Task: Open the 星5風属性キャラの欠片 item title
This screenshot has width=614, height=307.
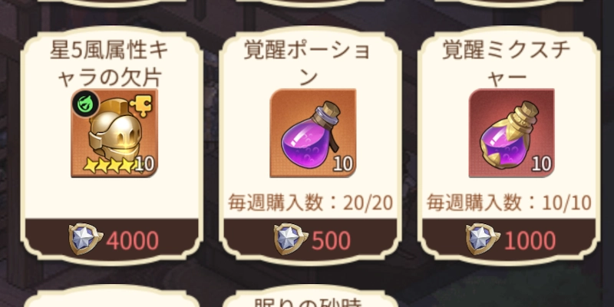Action: [x=109, y=65]
